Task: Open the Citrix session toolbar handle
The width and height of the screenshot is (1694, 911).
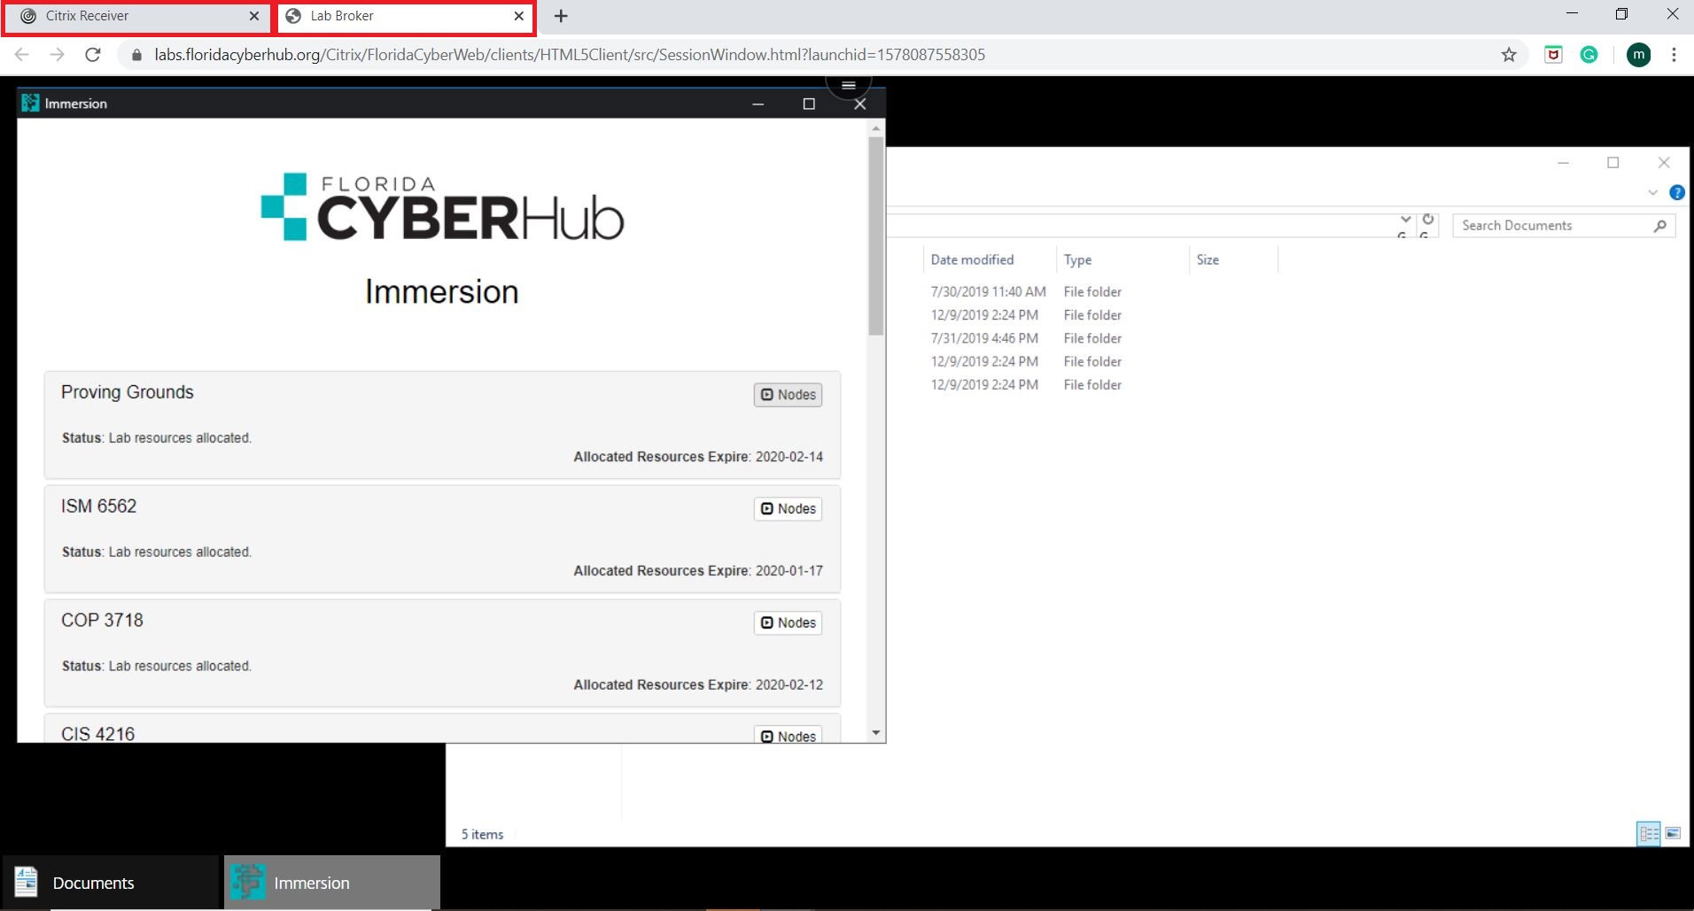Action: point(849,85)
